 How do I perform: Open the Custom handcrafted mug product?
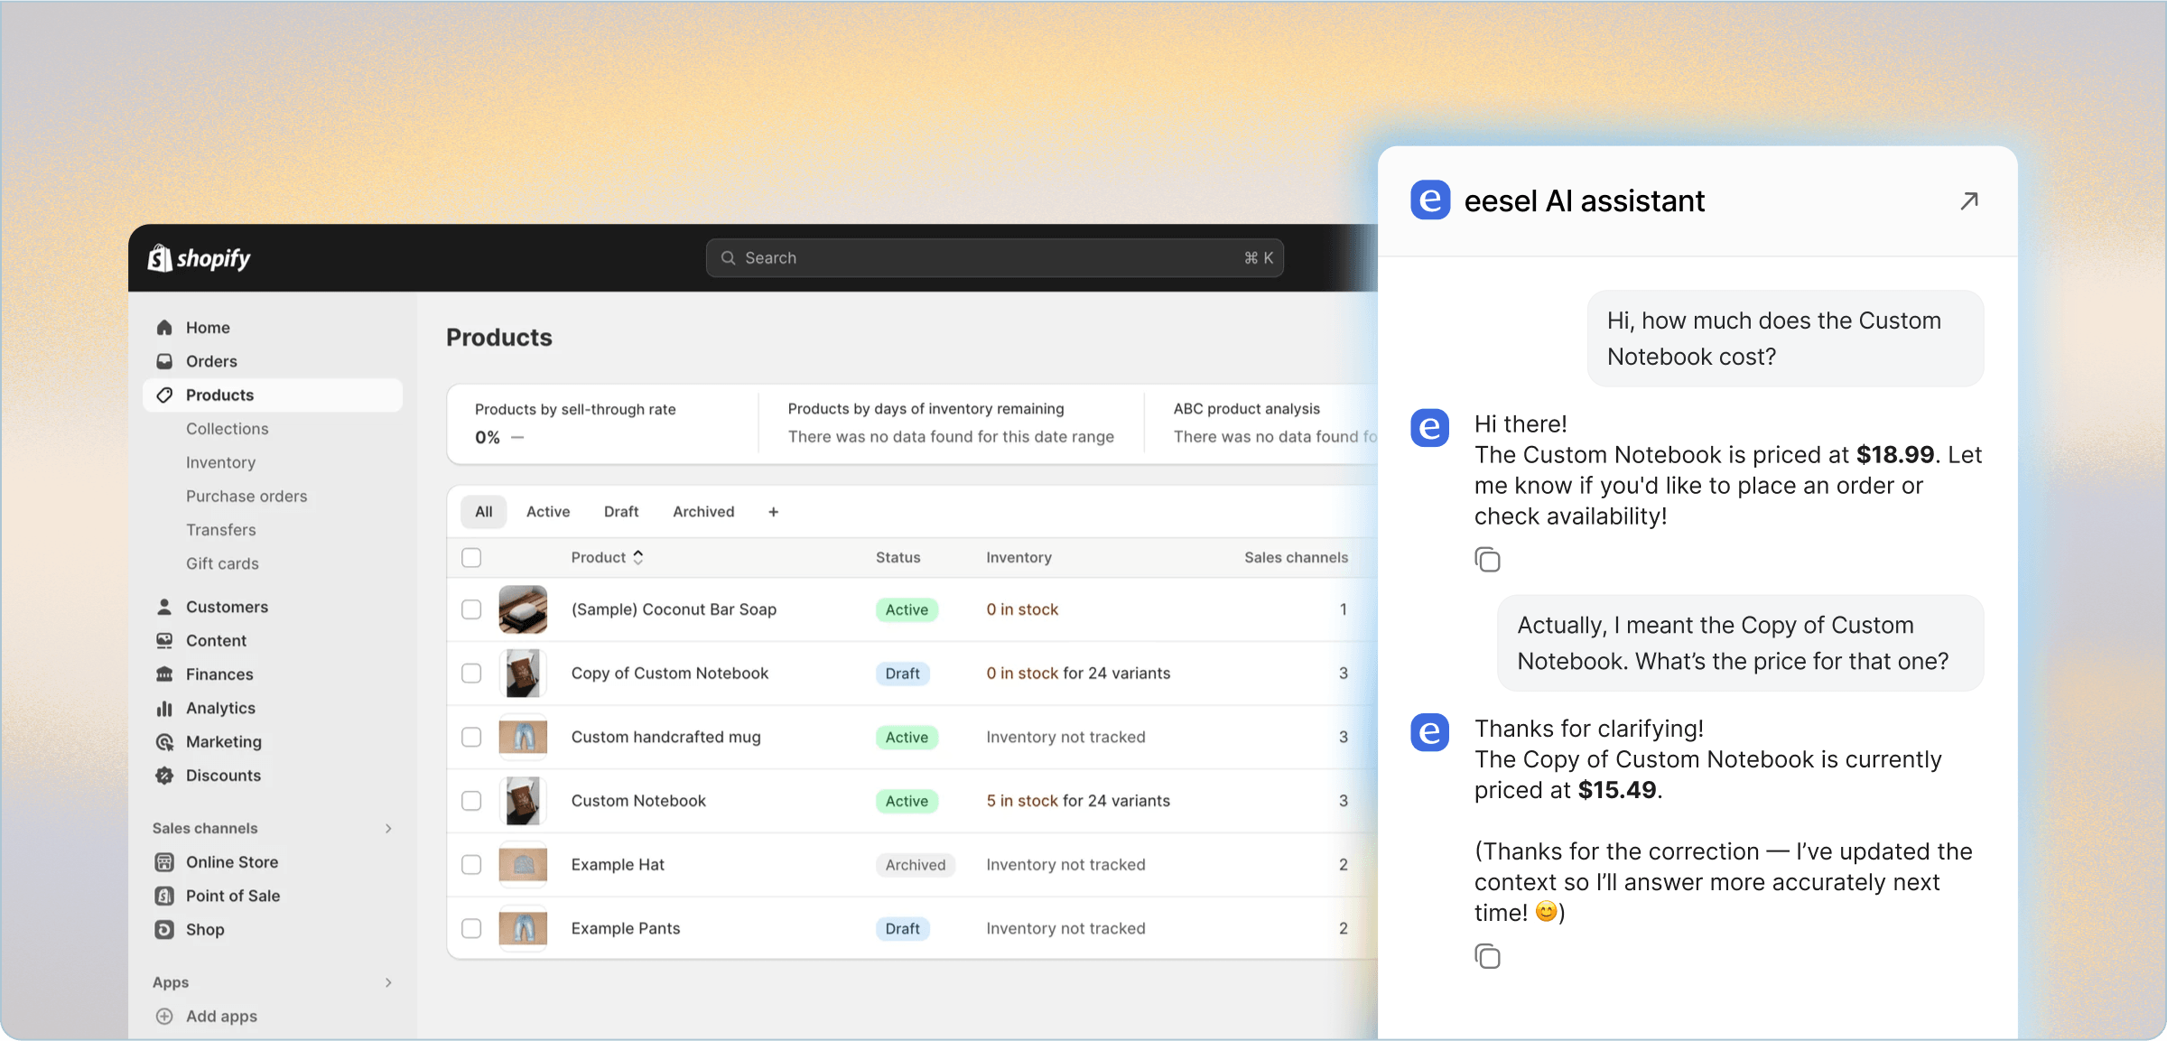[x=666, y=738]
